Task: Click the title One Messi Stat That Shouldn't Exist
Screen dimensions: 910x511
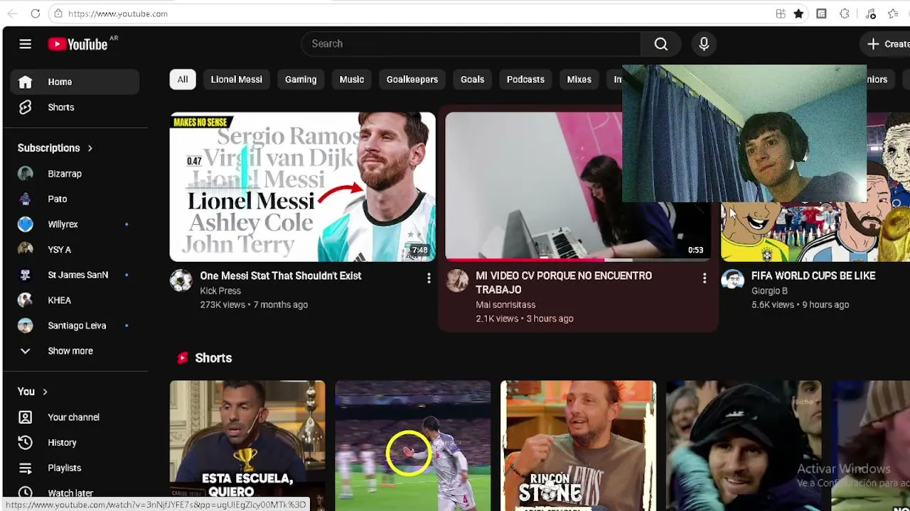Action: click(x=281, y=275)
